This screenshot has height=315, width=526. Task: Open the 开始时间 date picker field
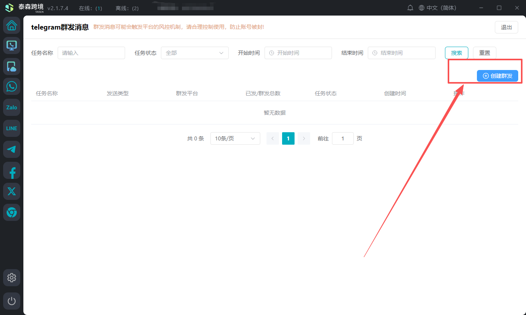click(298, 53)
